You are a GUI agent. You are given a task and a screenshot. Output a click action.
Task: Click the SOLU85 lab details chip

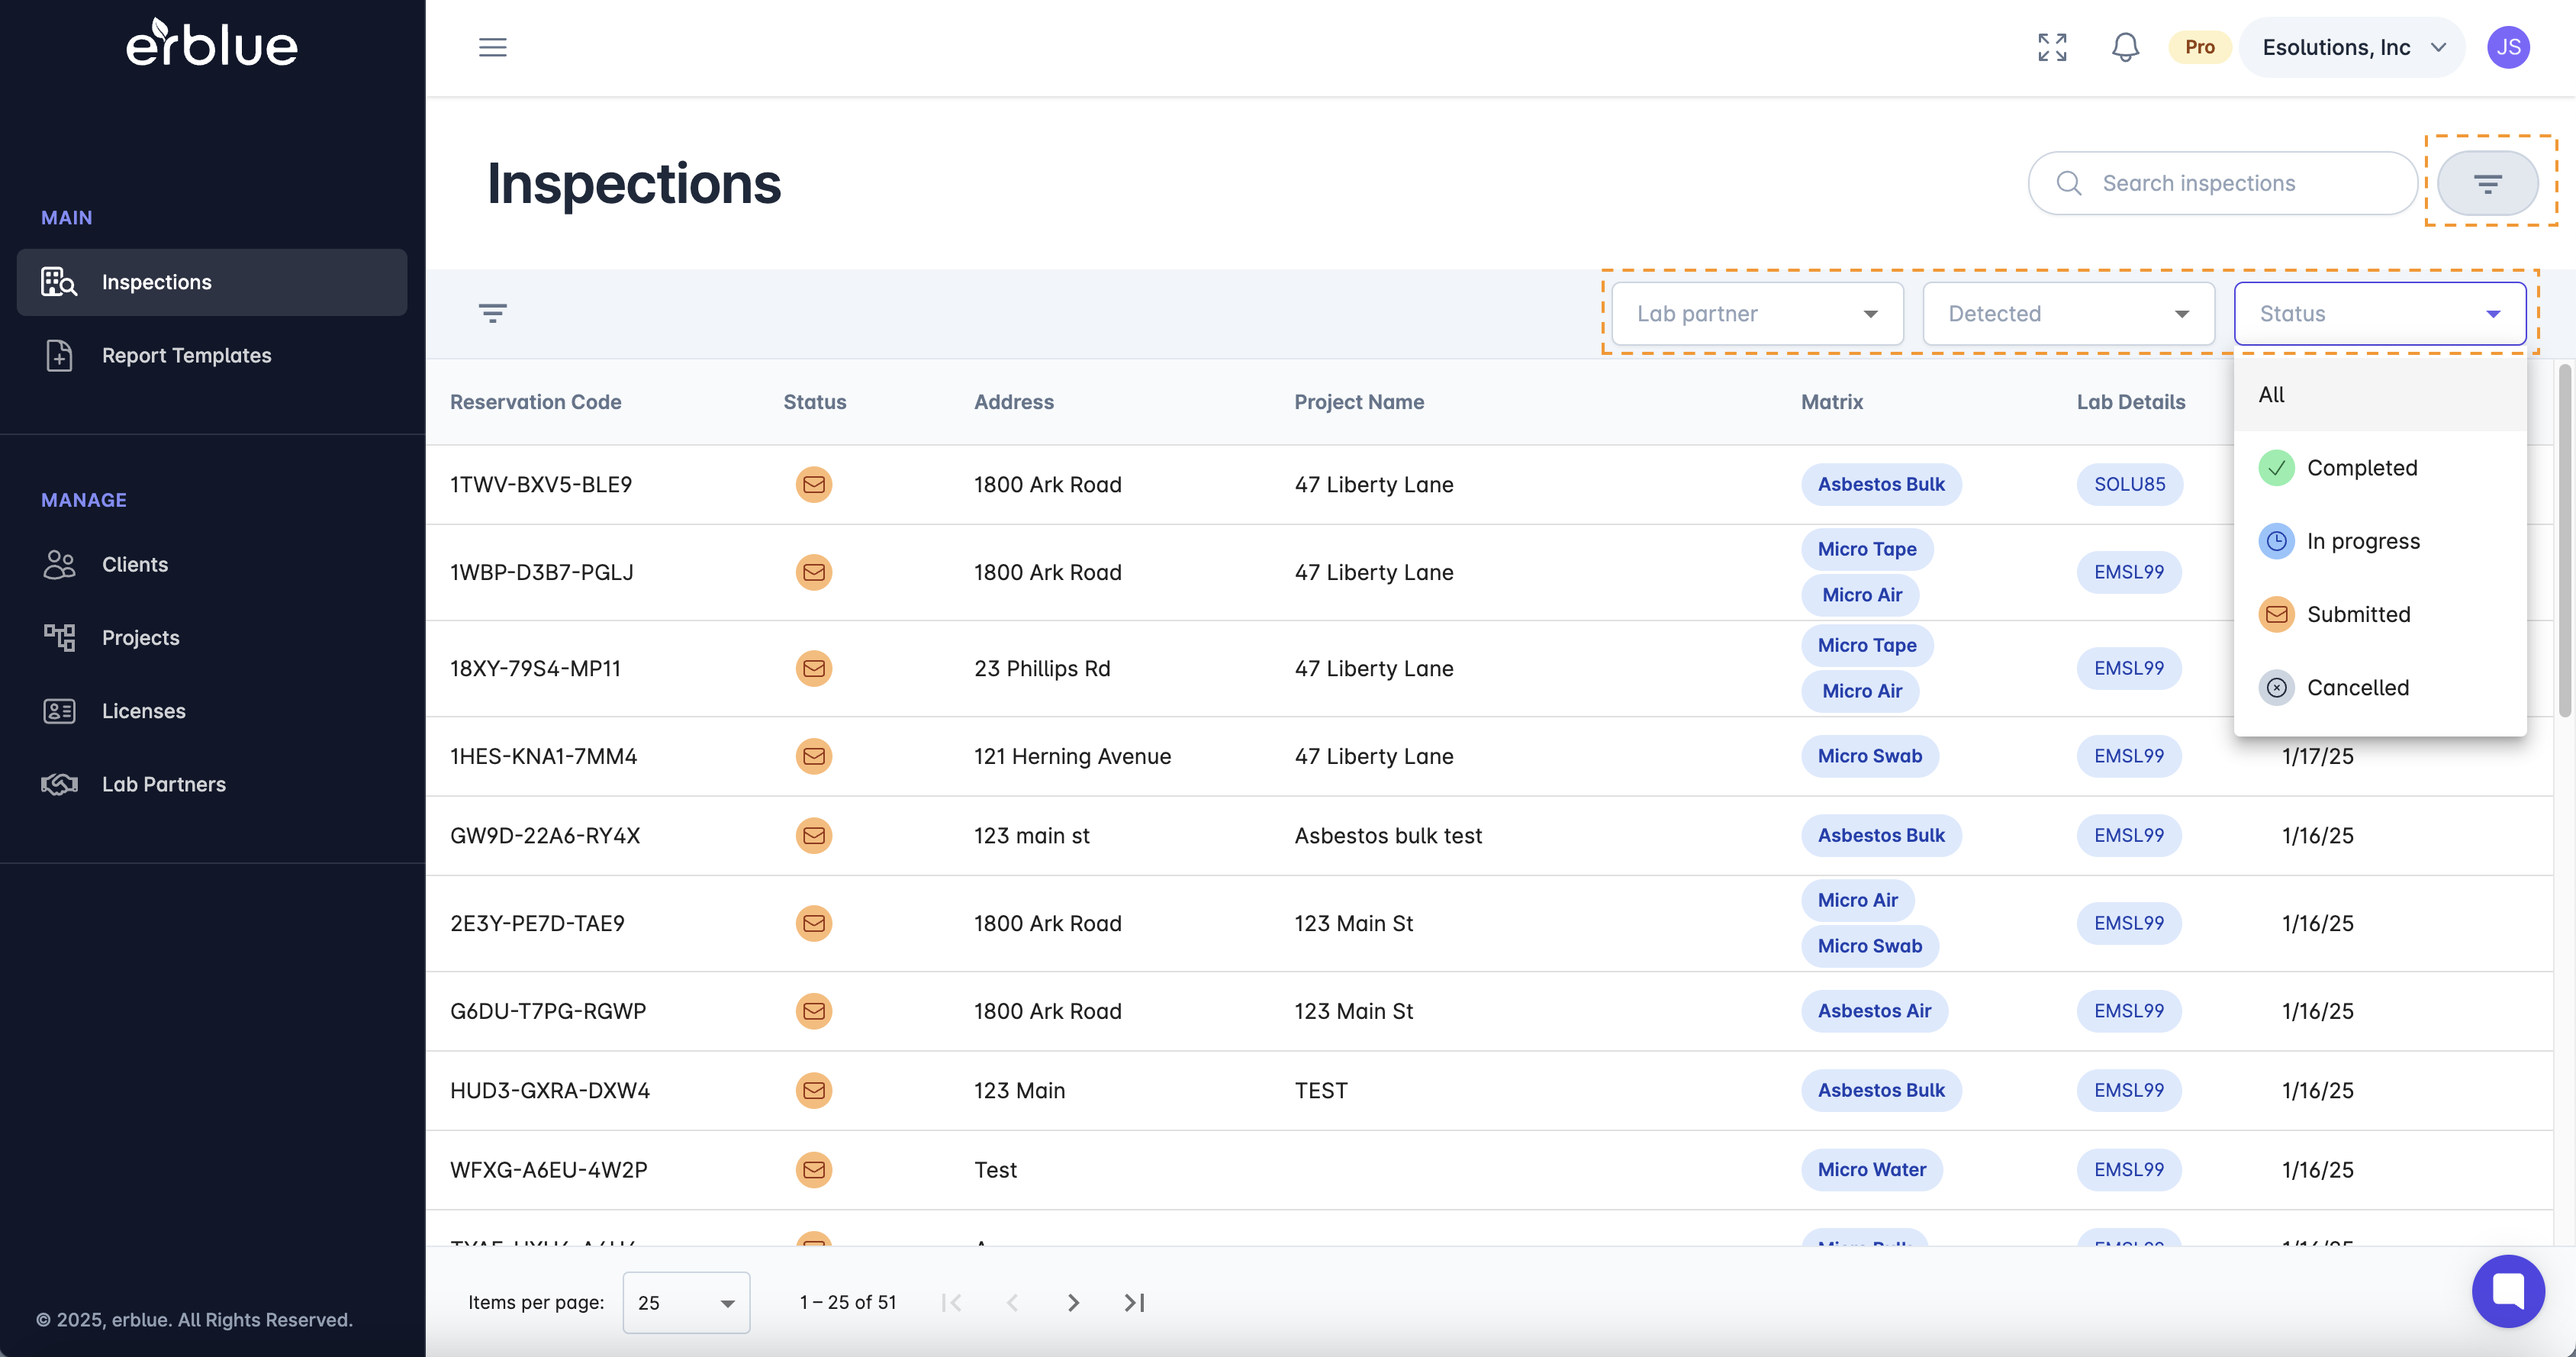tap(2129, 484)
